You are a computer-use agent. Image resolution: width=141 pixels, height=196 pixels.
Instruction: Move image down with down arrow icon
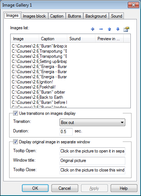pos(118,29)
